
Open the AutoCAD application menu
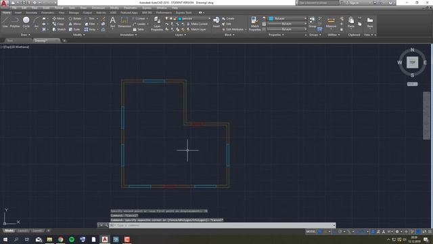pyautogui.click(x=4, y=3)
